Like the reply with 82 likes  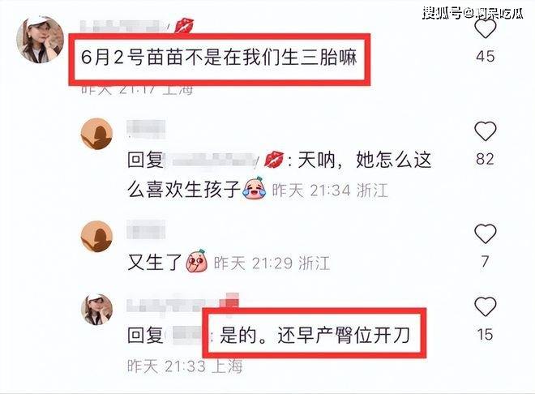(486, 131)
